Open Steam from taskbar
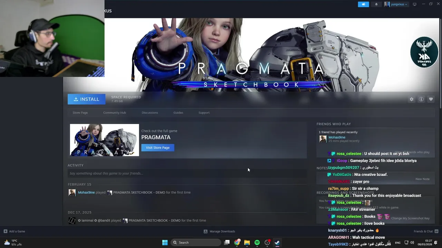This screenshot has width=442, height=248. (277, 242)
